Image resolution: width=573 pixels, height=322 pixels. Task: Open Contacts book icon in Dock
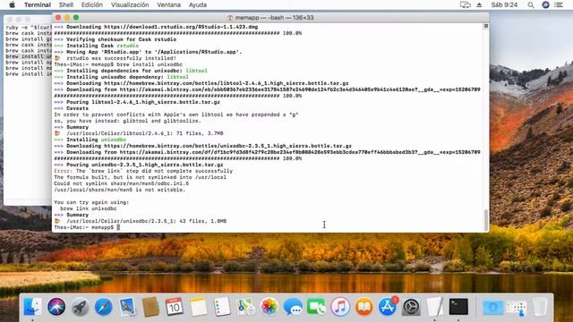tap(150, 306)
